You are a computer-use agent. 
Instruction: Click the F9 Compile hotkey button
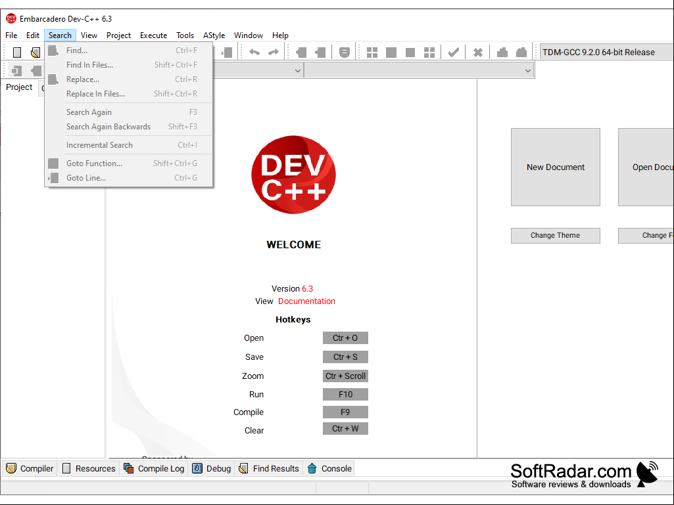(345, 412)
